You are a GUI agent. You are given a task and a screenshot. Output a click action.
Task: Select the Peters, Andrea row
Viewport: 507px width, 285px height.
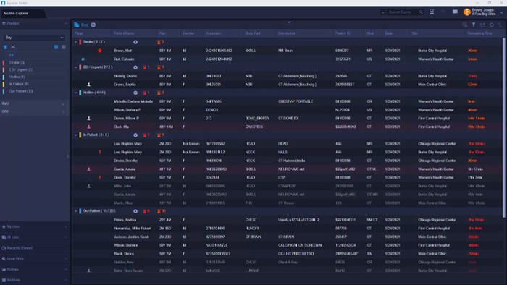[288, 220]
